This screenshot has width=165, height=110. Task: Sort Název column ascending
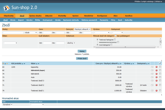pyautogui.click(x=37, y=64)
